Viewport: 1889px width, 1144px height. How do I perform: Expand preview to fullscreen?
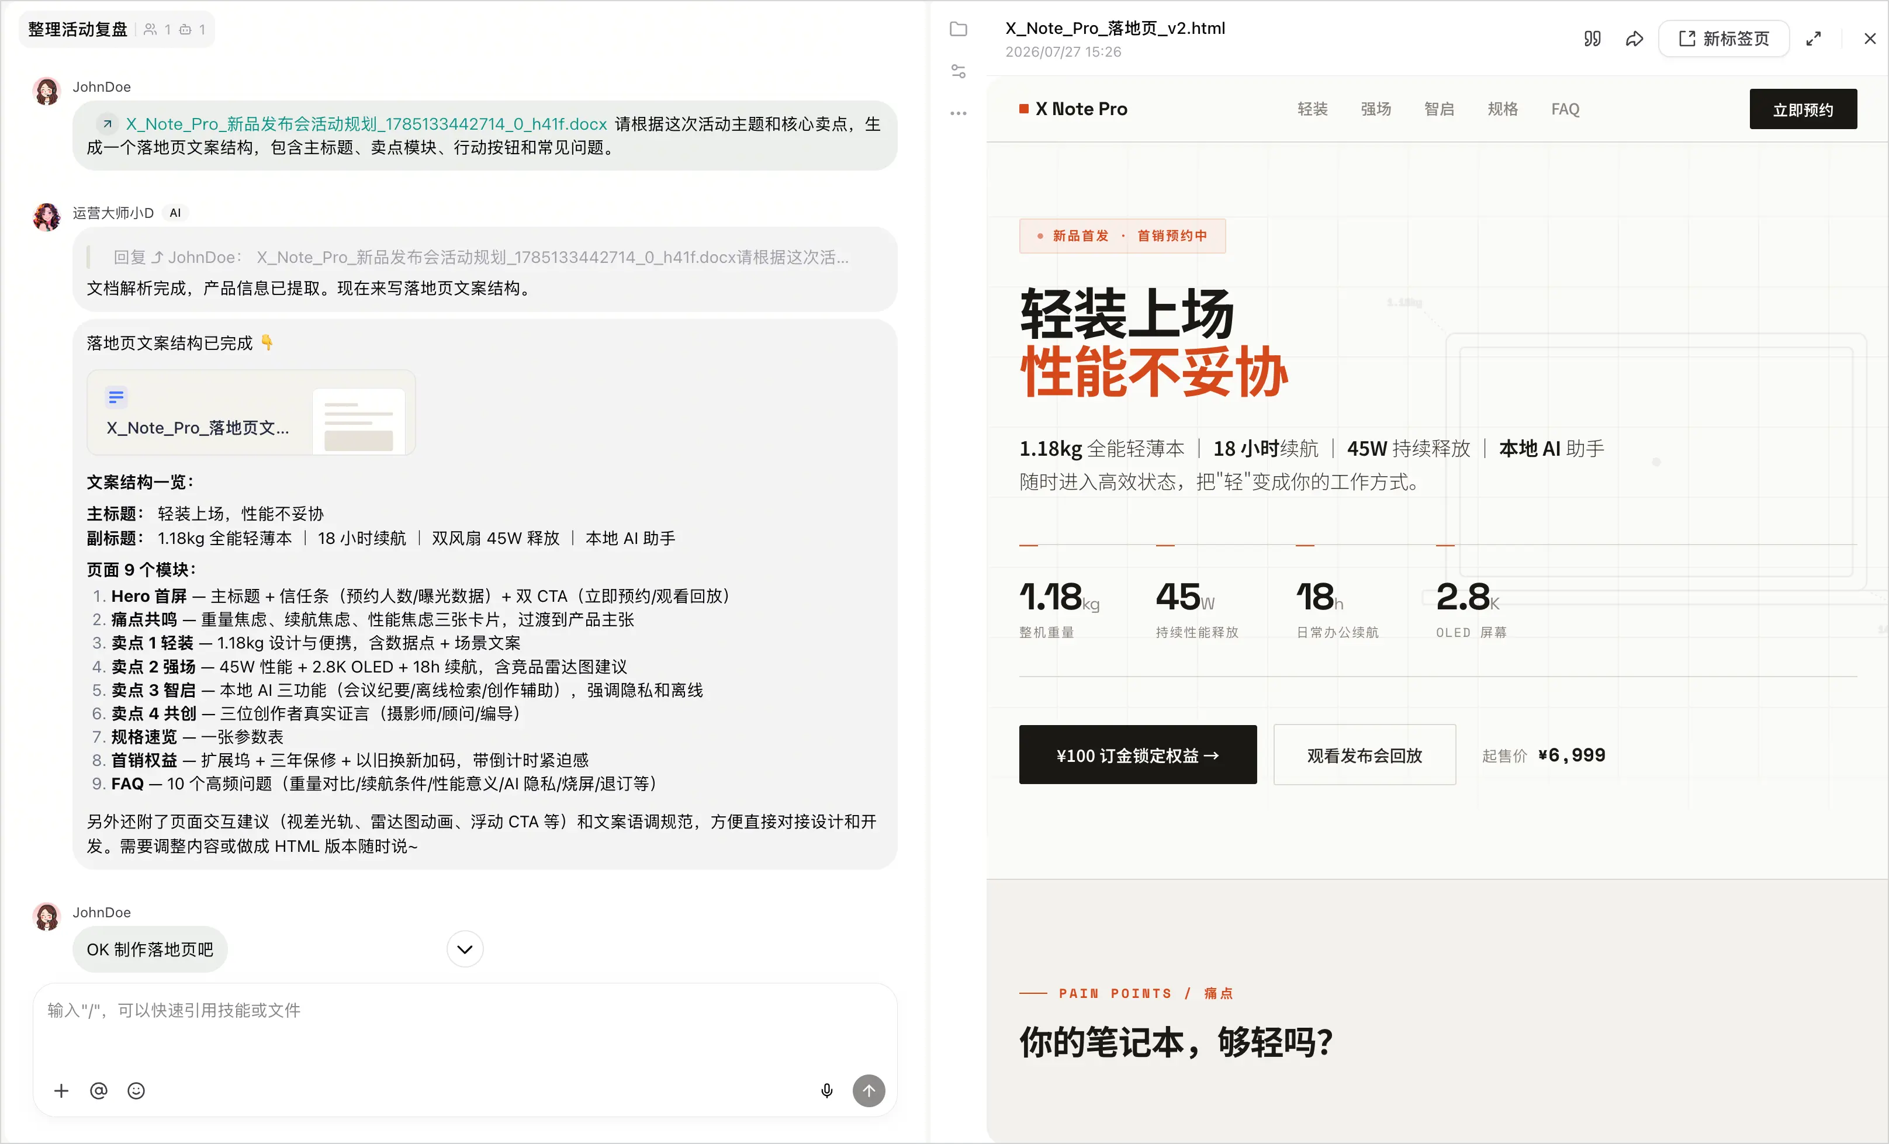click(x=1813, y=39)
